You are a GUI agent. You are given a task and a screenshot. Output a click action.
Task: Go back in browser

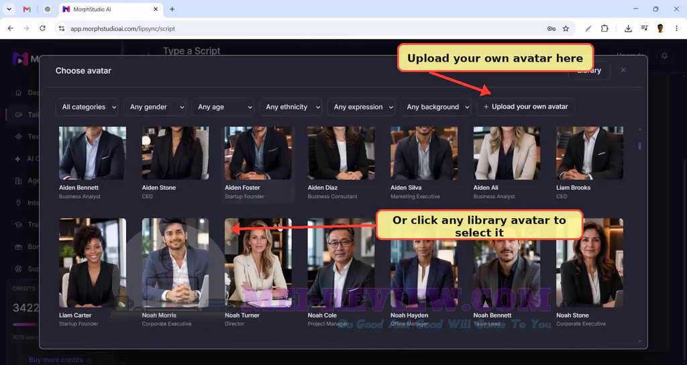tap(11, 28)
